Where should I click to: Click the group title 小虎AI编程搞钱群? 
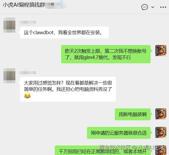(x=24, y=5)
